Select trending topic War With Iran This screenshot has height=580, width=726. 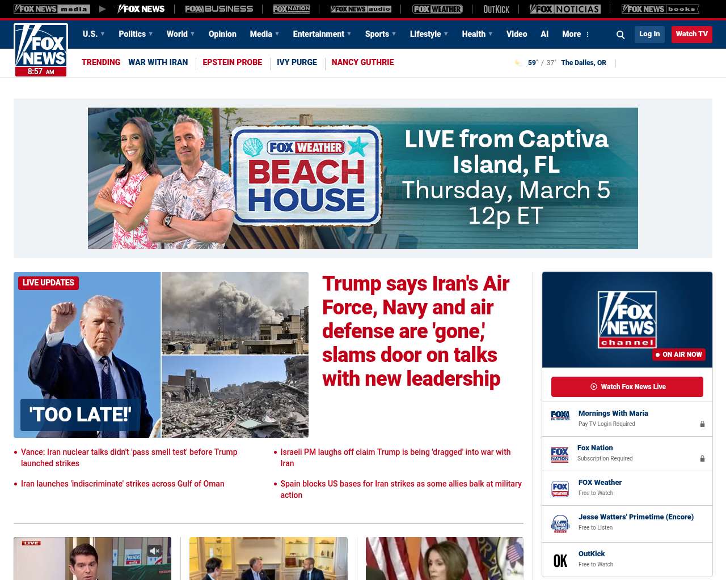(158, 62)
